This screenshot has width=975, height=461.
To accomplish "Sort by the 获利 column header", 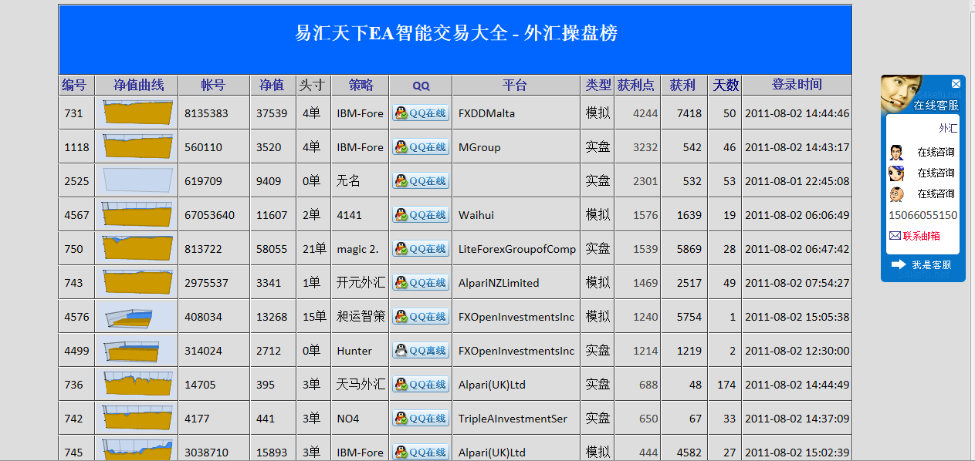I will click(682, 85).
